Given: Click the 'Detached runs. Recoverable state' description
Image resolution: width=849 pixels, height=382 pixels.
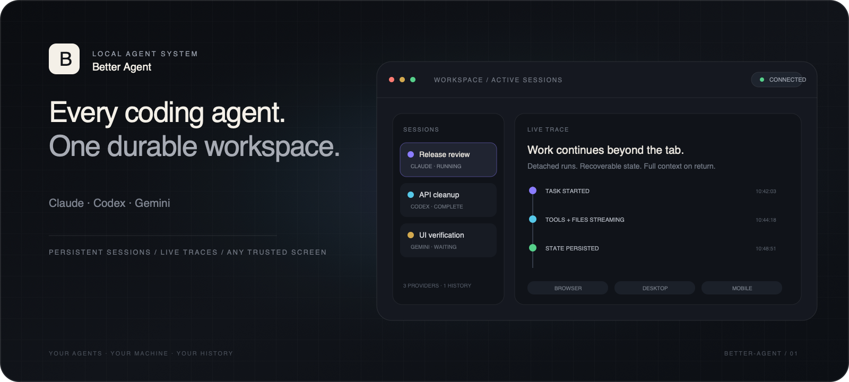Looking at the screenshot, I should coord(621,166).
